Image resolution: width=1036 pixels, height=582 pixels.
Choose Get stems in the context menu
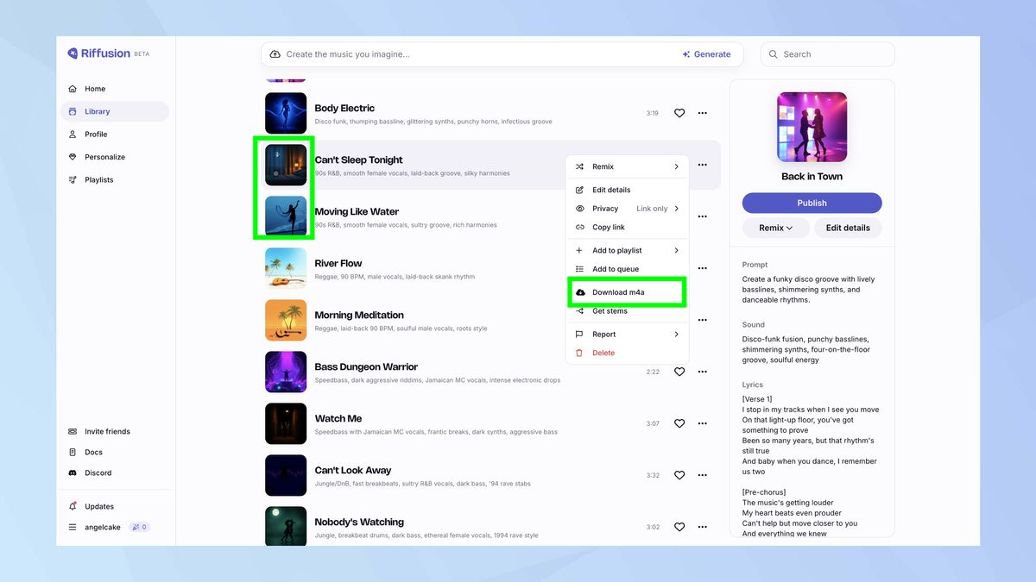pos(609,310)
